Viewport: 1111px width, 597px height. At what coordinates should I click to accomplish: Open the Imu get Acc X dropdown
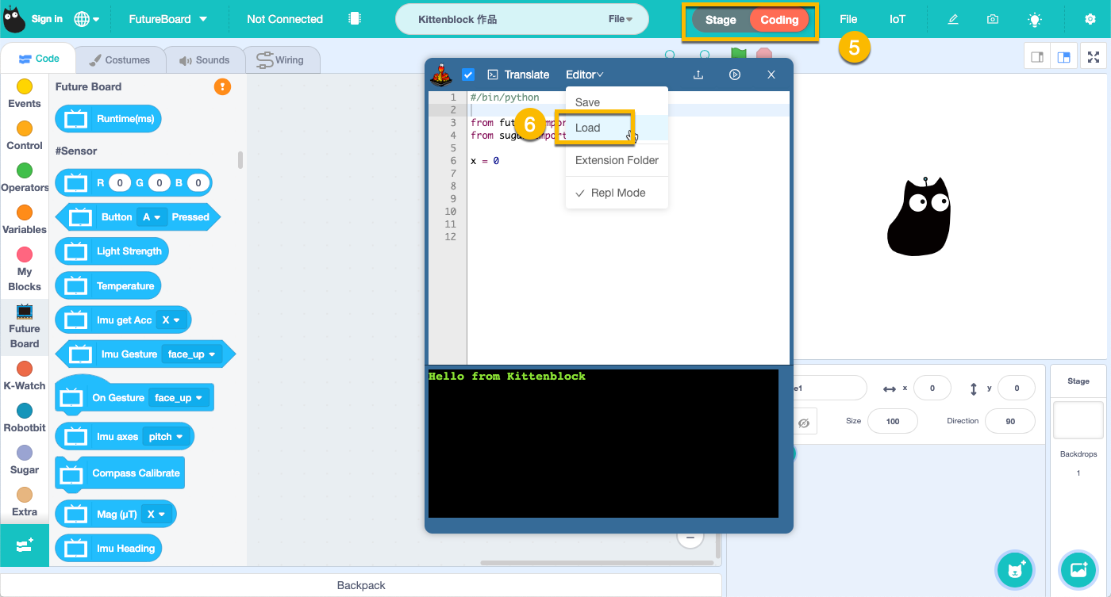pyautogui.click(x=171, y=320)
